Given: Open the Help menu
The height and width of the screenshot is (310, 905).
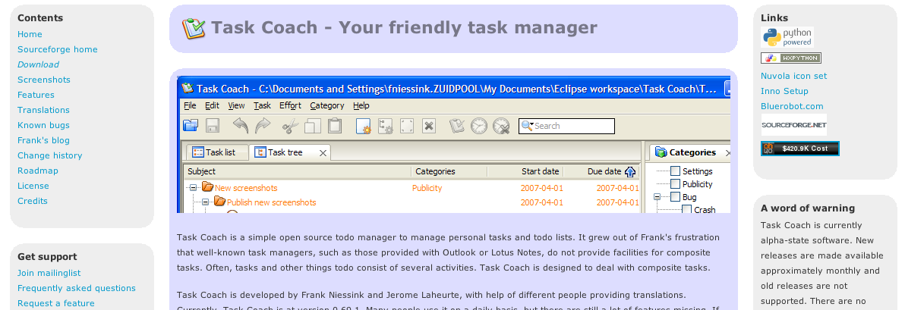Looking at the screenshot, I should (x=361, y=105).
